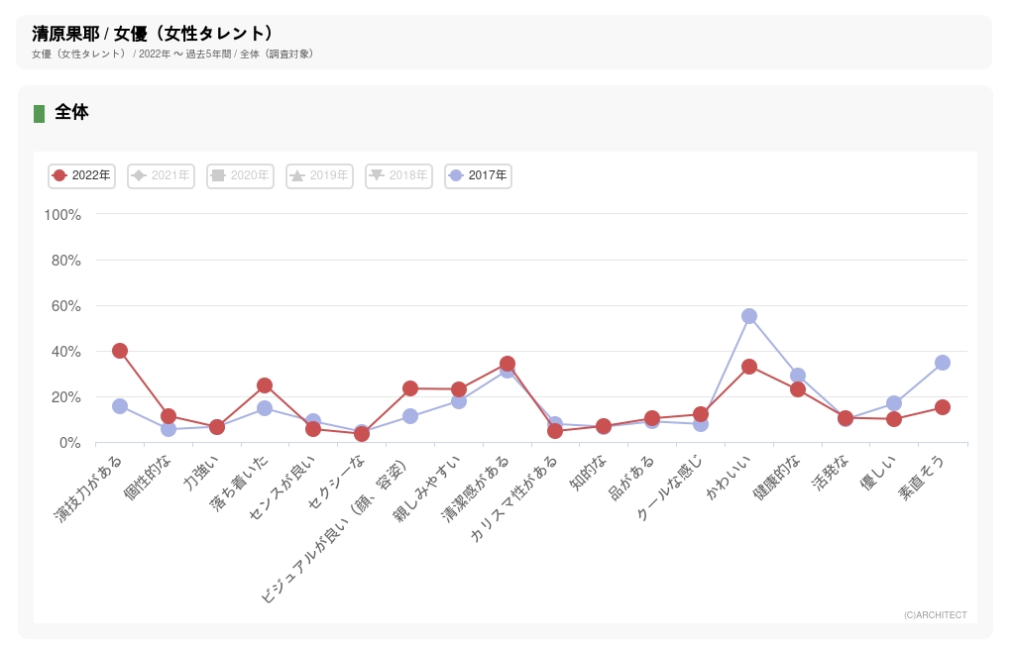Enable the 2019年 triangle legend item

coord(319,175)
